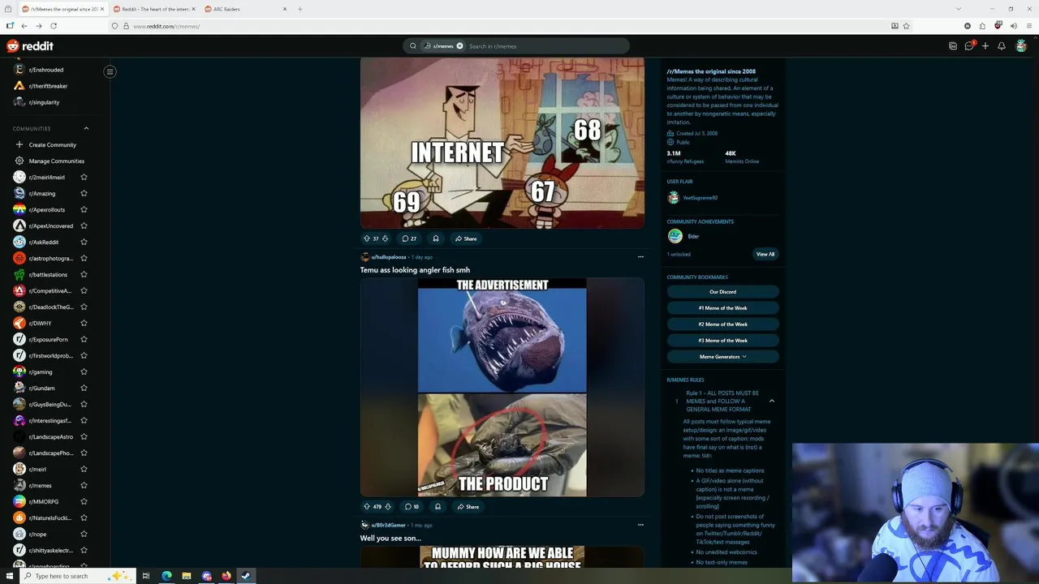Image resolution: width=1039 pixels, height=584 pixels.
Task: Favorite the r/Apexrollouts community star
Action: (x=84, y=210)
